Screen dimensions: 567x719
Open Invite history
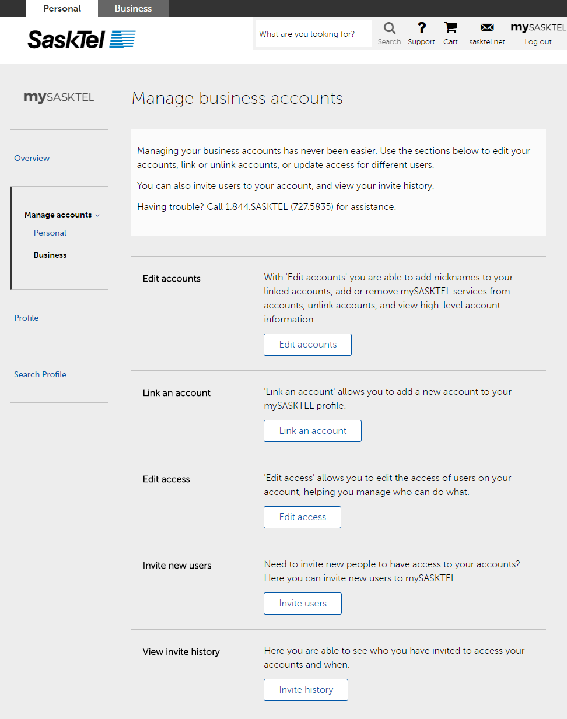click(306, 690)
